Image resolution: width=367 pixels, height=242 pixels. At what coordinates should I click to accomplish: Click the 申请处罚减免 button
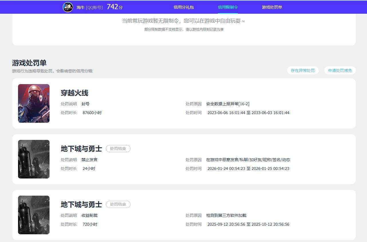(340, 70)
